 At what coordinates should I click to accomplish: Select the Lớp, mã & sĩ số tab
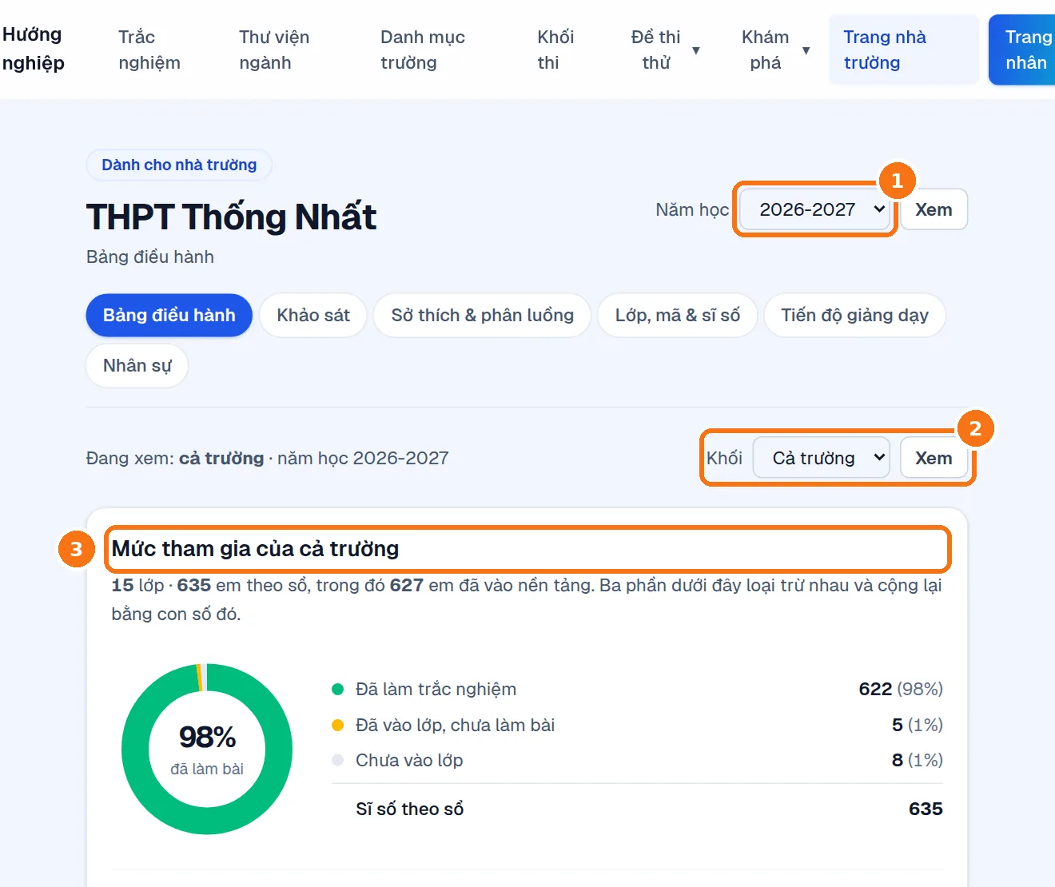pos(678,315)
